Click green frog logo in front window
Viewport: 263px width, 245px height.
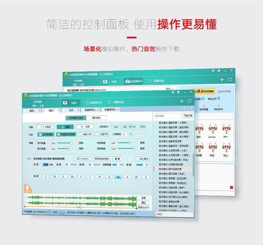point(26,96)
